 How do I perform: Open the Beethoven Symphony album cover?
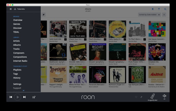coord(58,52)
